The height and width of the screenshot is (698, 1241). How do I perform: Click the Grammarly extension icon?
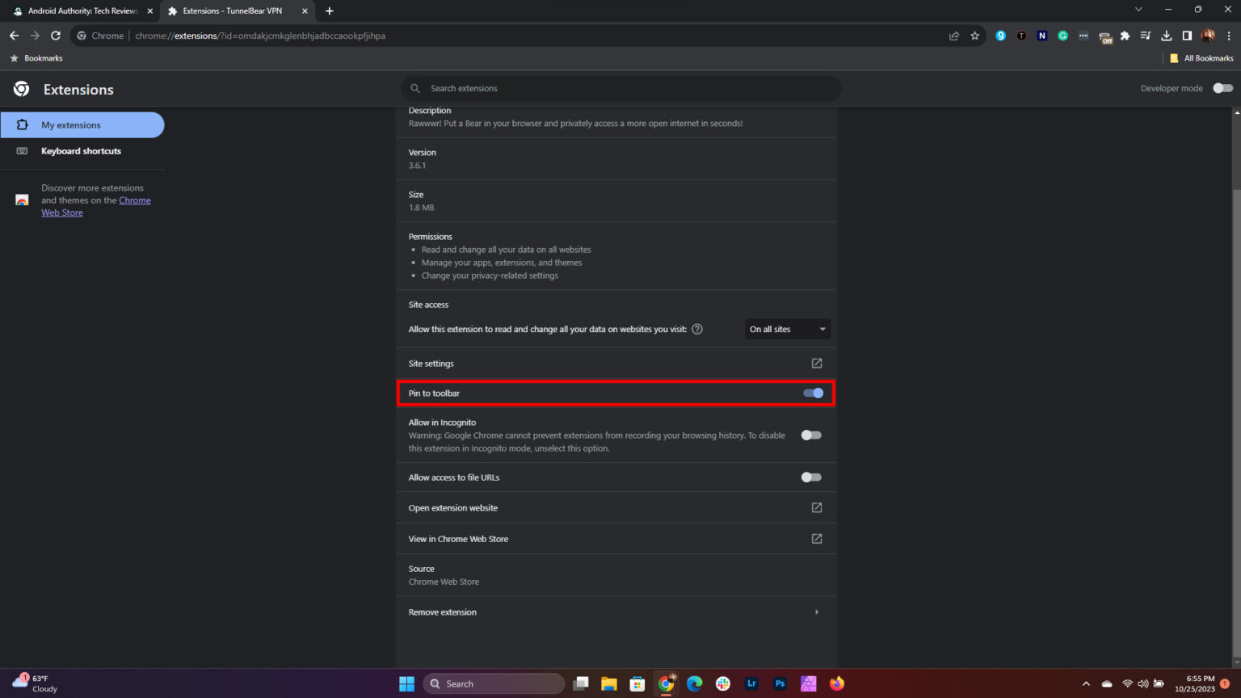[x=1062, y=36]
